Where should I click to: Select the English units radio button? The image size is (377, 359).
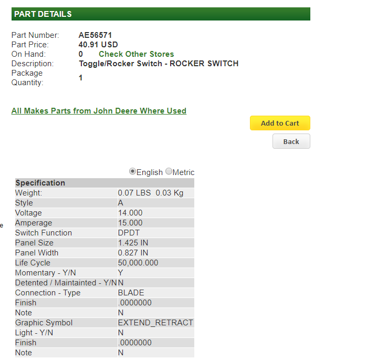[133, 171]
